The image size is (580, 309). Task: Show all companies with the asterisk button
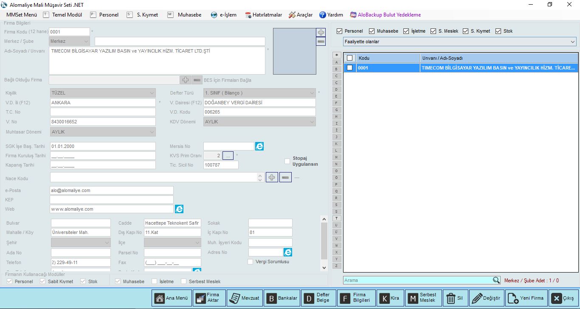pyautogui.click(x=336, y=55)
